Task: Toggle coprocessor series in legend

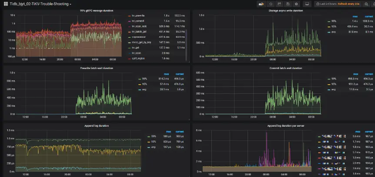Action: [138, 37]
